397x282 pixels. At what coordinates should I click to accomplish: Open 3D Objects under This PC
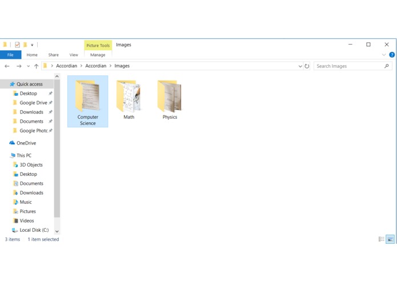[31, 165]
